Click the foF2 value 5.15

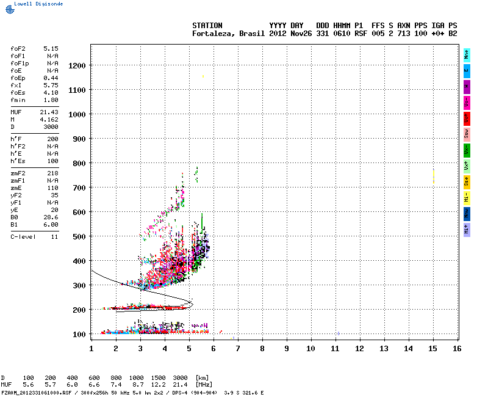point(51,49)
